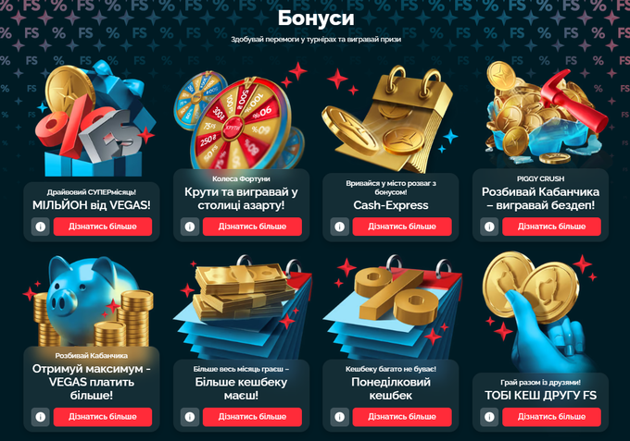Click Дізнатись більше under Понеділковий кешбек
The image size is (630, 441).
[402, 417]
